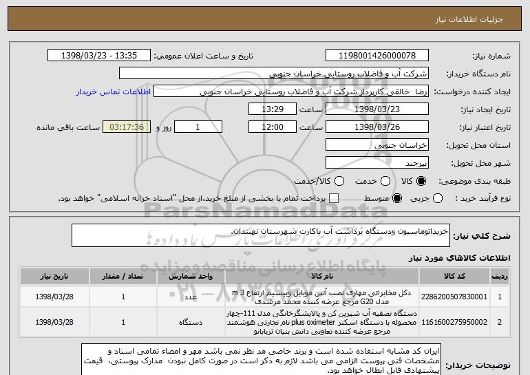
Task: Select the کالا radio button
Action: pos(421,181)
